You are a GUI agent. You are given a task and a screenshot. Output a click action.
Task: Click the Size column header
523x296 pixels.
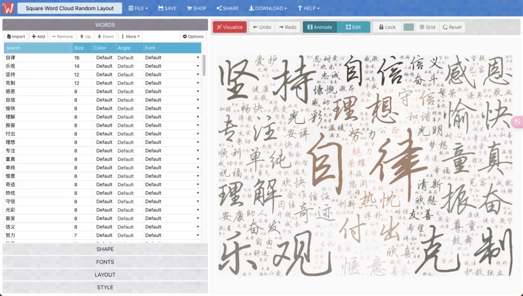79,48
